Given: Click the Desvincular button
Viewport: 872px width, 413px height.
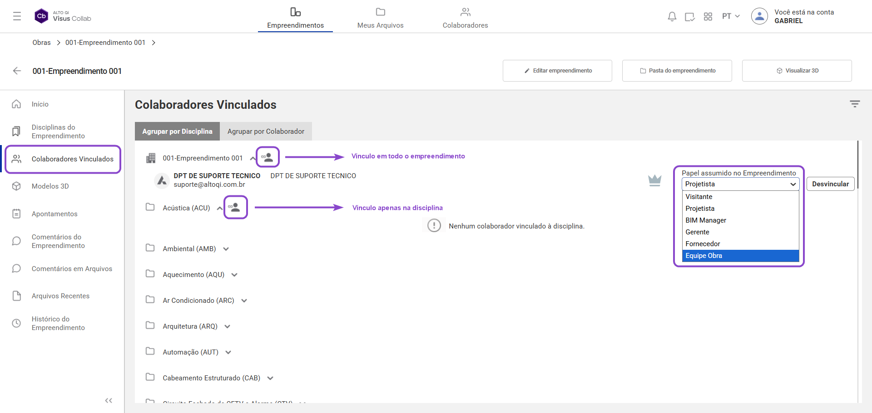Looking at the screenshot, I should click(830, 184).
